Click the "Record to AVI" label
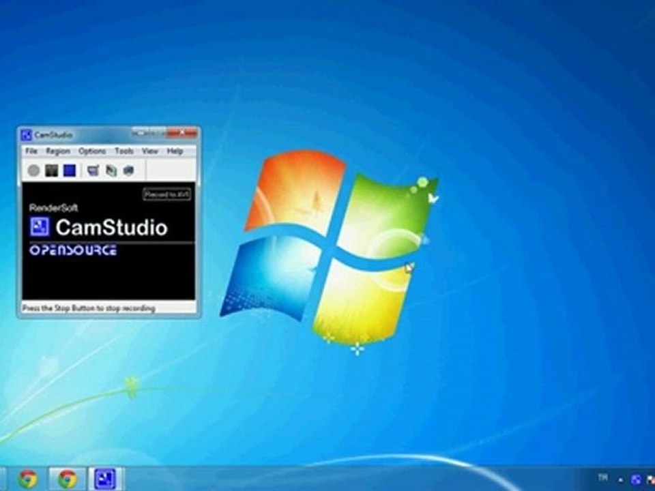The image size is (655, 491). click(x=167, y=194)
